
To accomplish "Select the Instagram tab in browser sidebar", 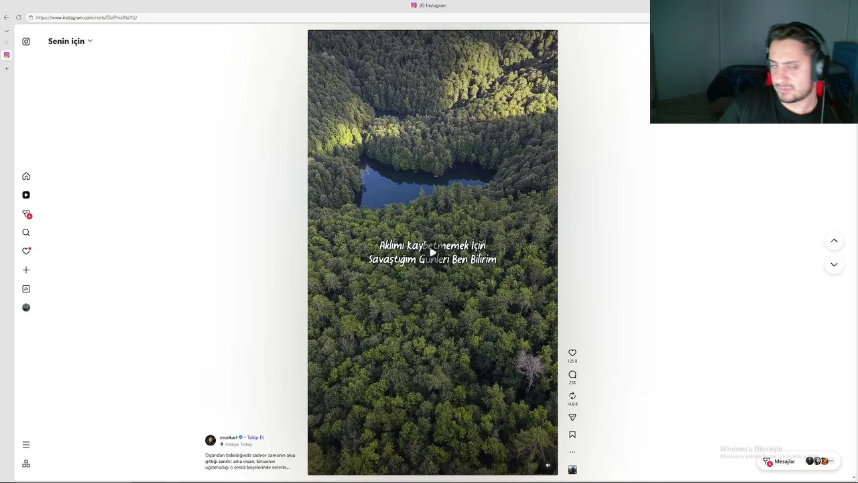I will tap(7, 55).
